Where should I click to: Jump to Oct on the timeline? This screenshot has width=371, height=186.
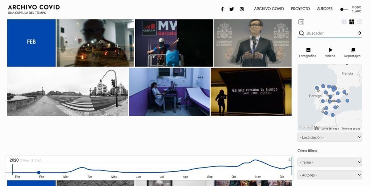pyautogui.click(x=234, y=177)
